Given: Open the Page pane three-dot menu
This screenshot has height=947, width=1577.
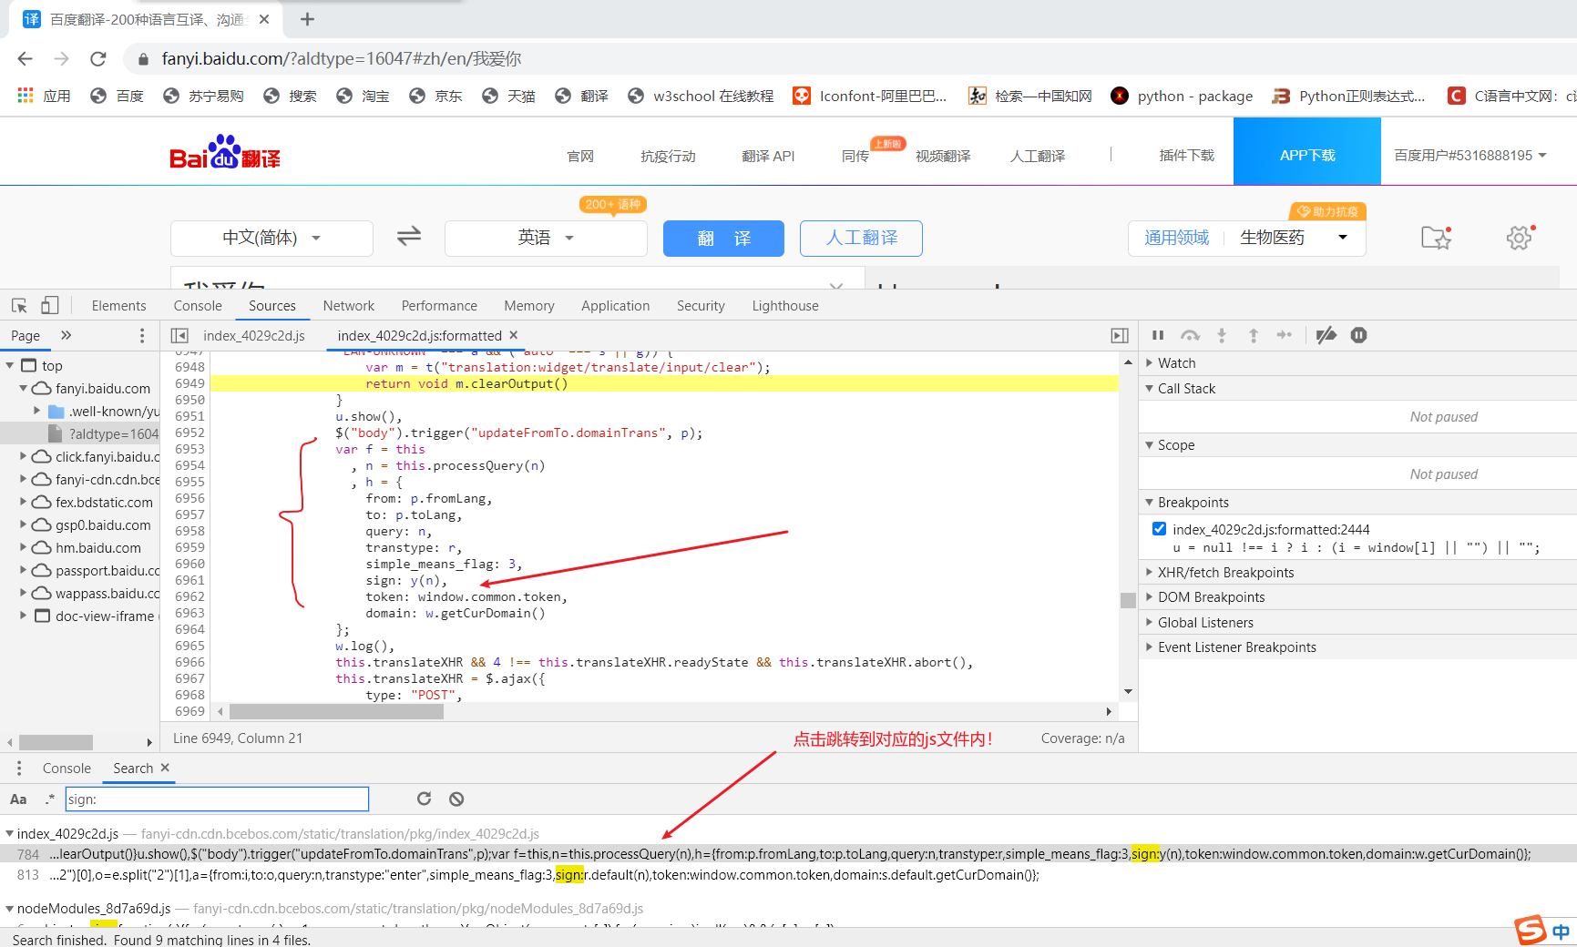Looking at the screenshot, I should (x=141, y=336).
